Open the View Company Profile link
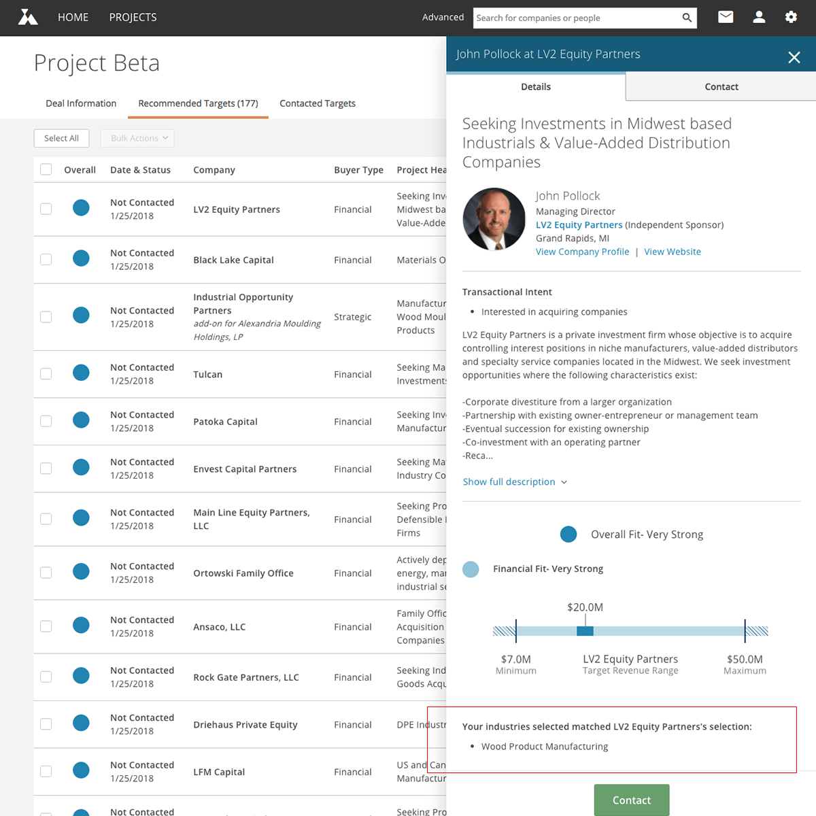816x816 pixels. (583, 252)
